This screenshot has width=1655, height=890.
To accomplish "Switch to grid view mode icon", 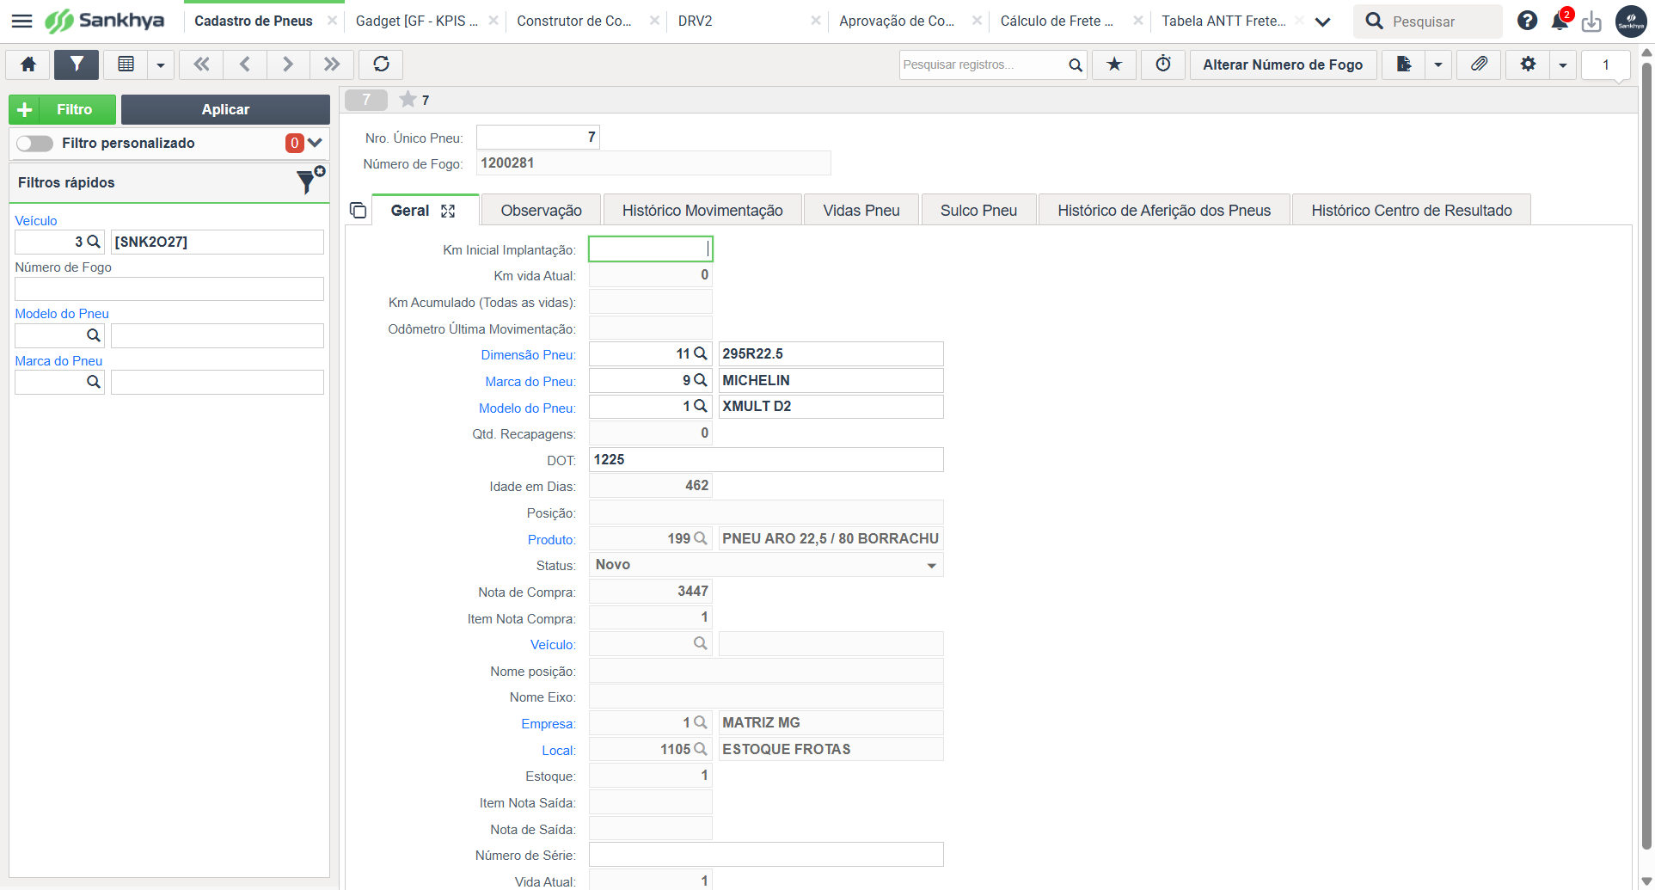I will [126, 64].
